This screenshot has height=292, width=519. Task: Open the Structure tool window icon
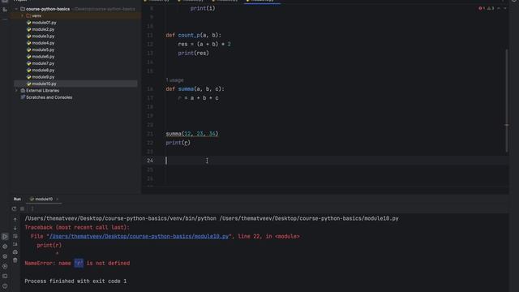(x=5, y=10)
